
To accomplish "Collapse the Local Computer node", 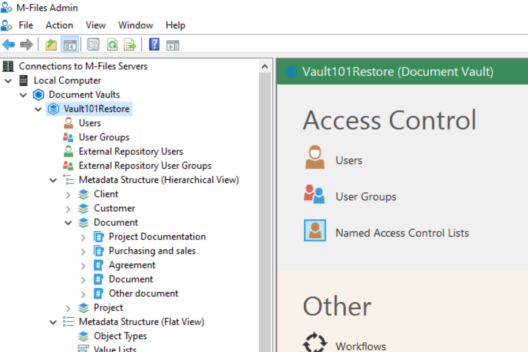I will point(8,81).
